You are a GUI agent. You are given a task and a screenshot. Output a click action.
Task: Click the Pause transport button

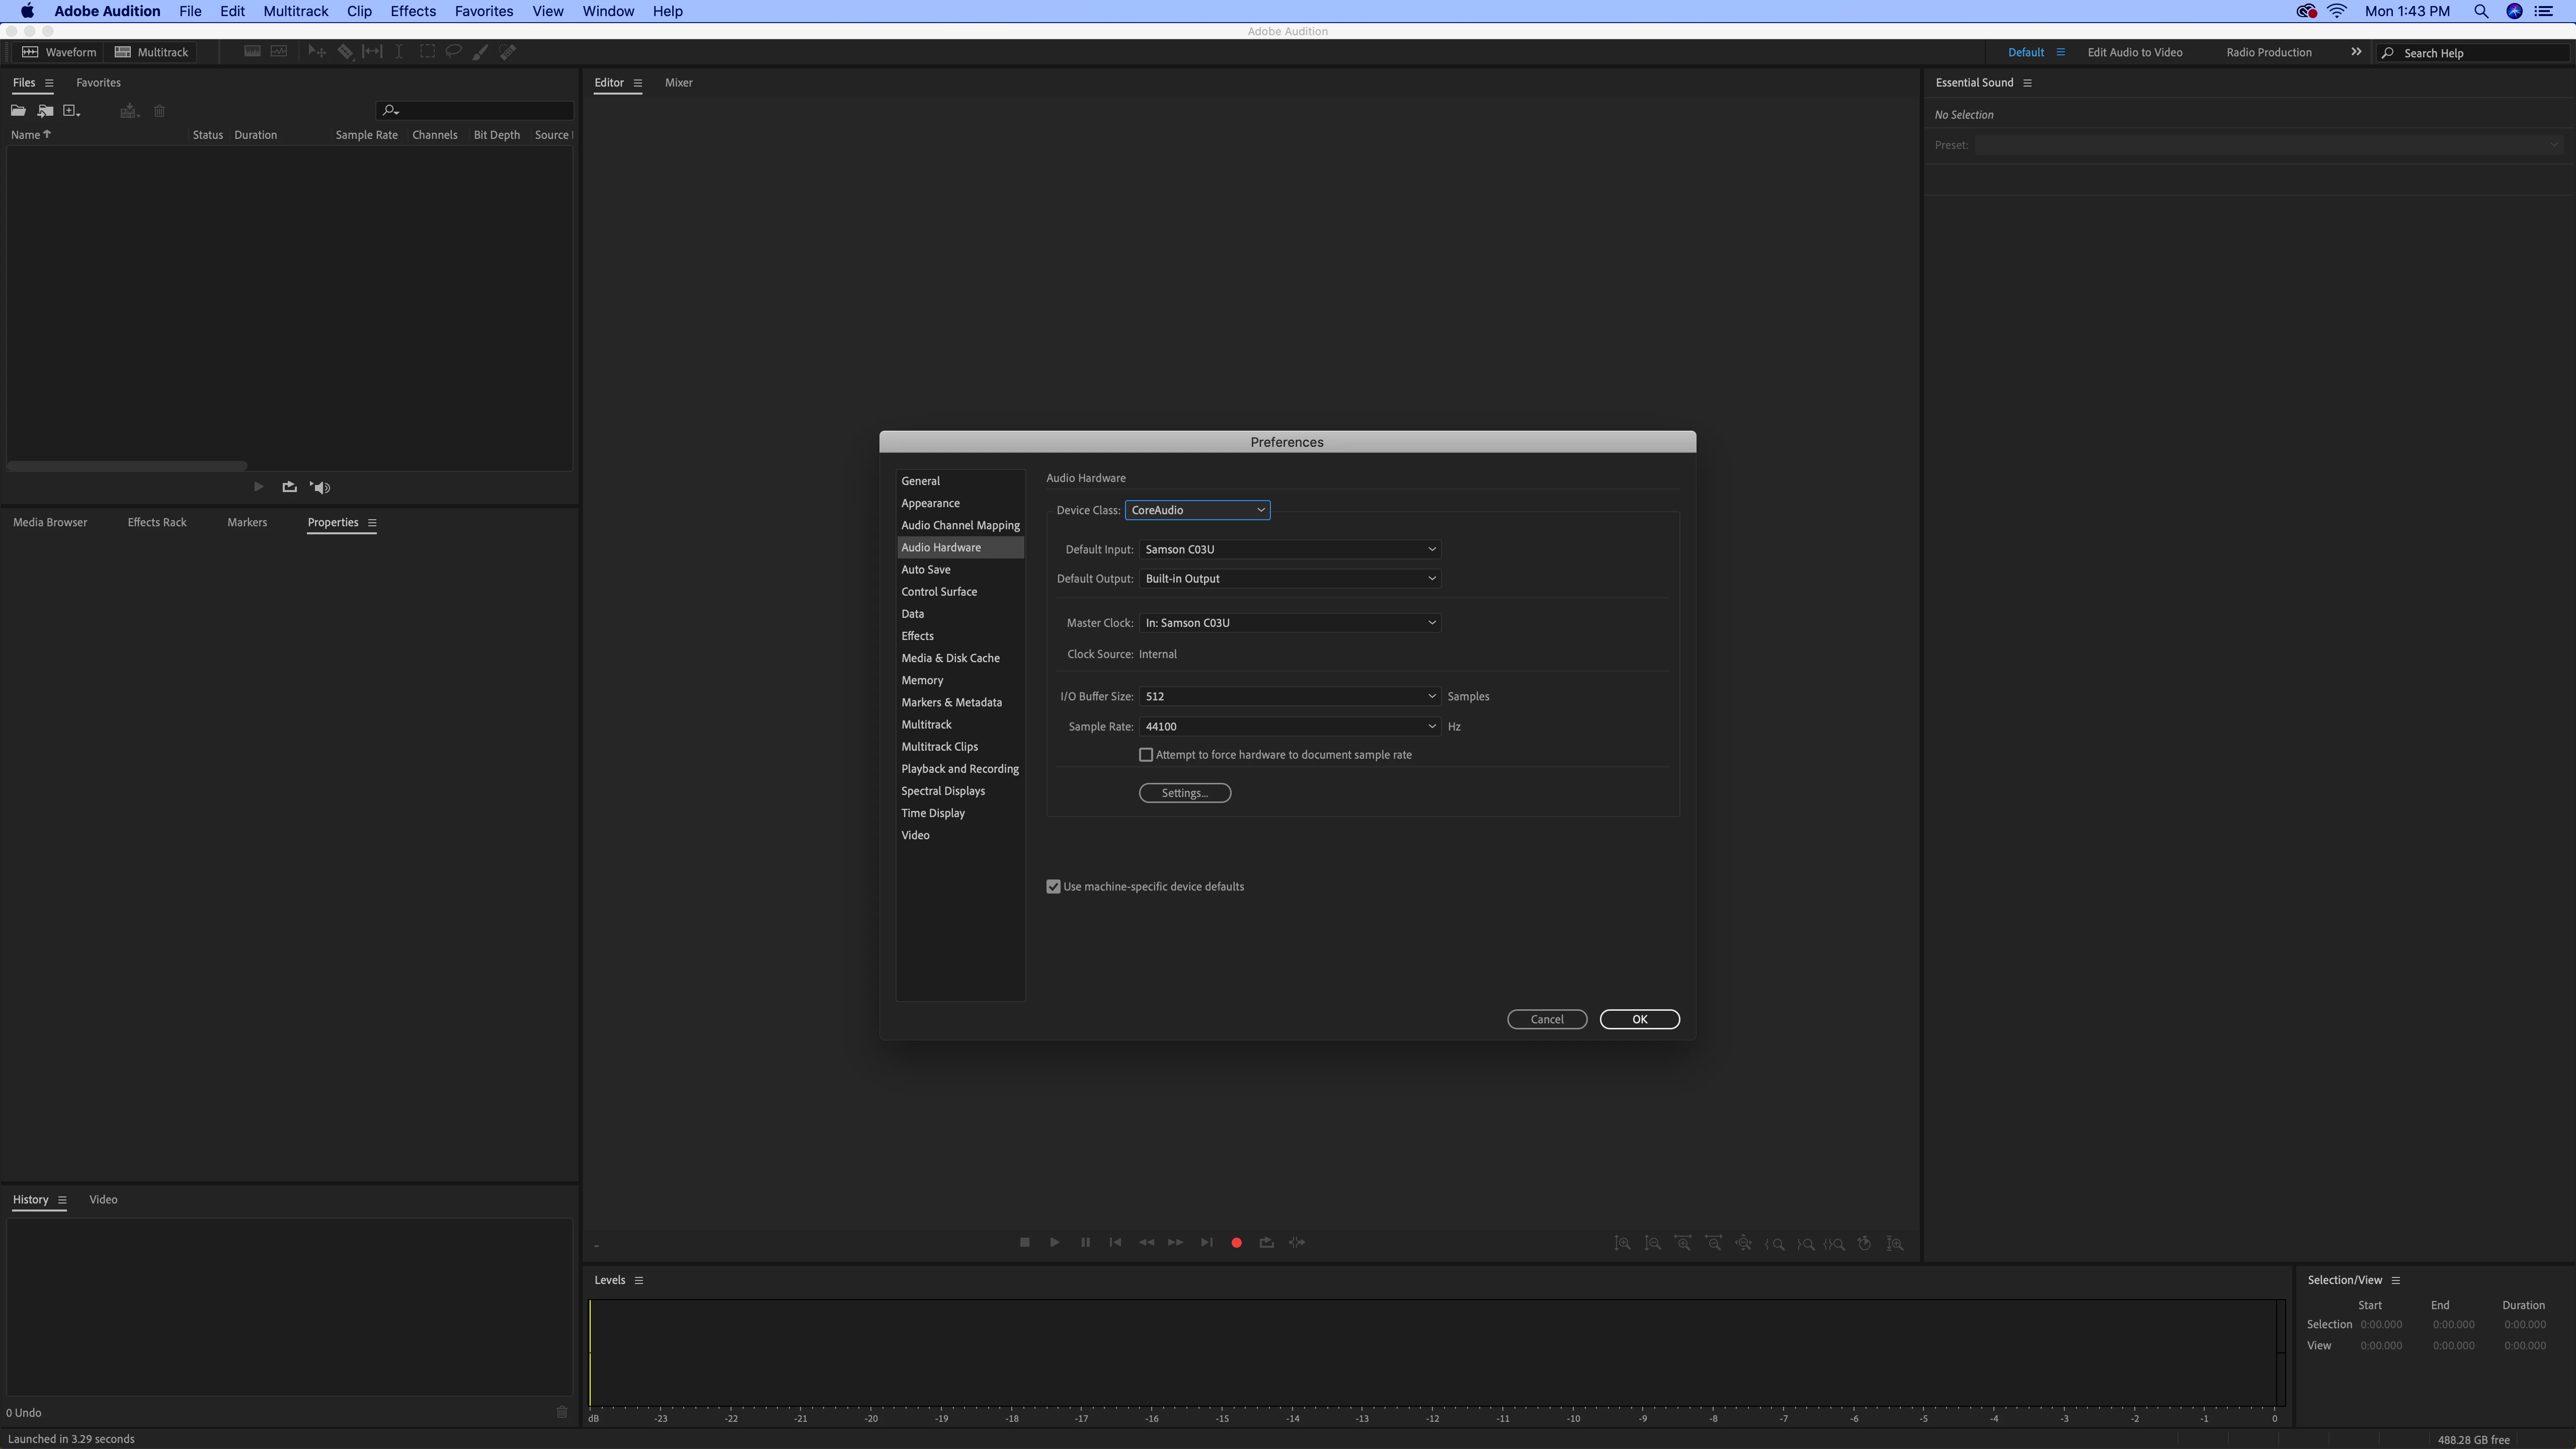(1085, 1242)
